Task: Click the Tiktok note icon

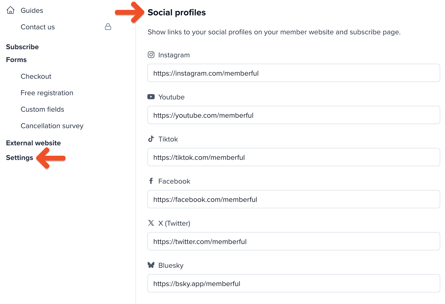Action: coord(151,139)
